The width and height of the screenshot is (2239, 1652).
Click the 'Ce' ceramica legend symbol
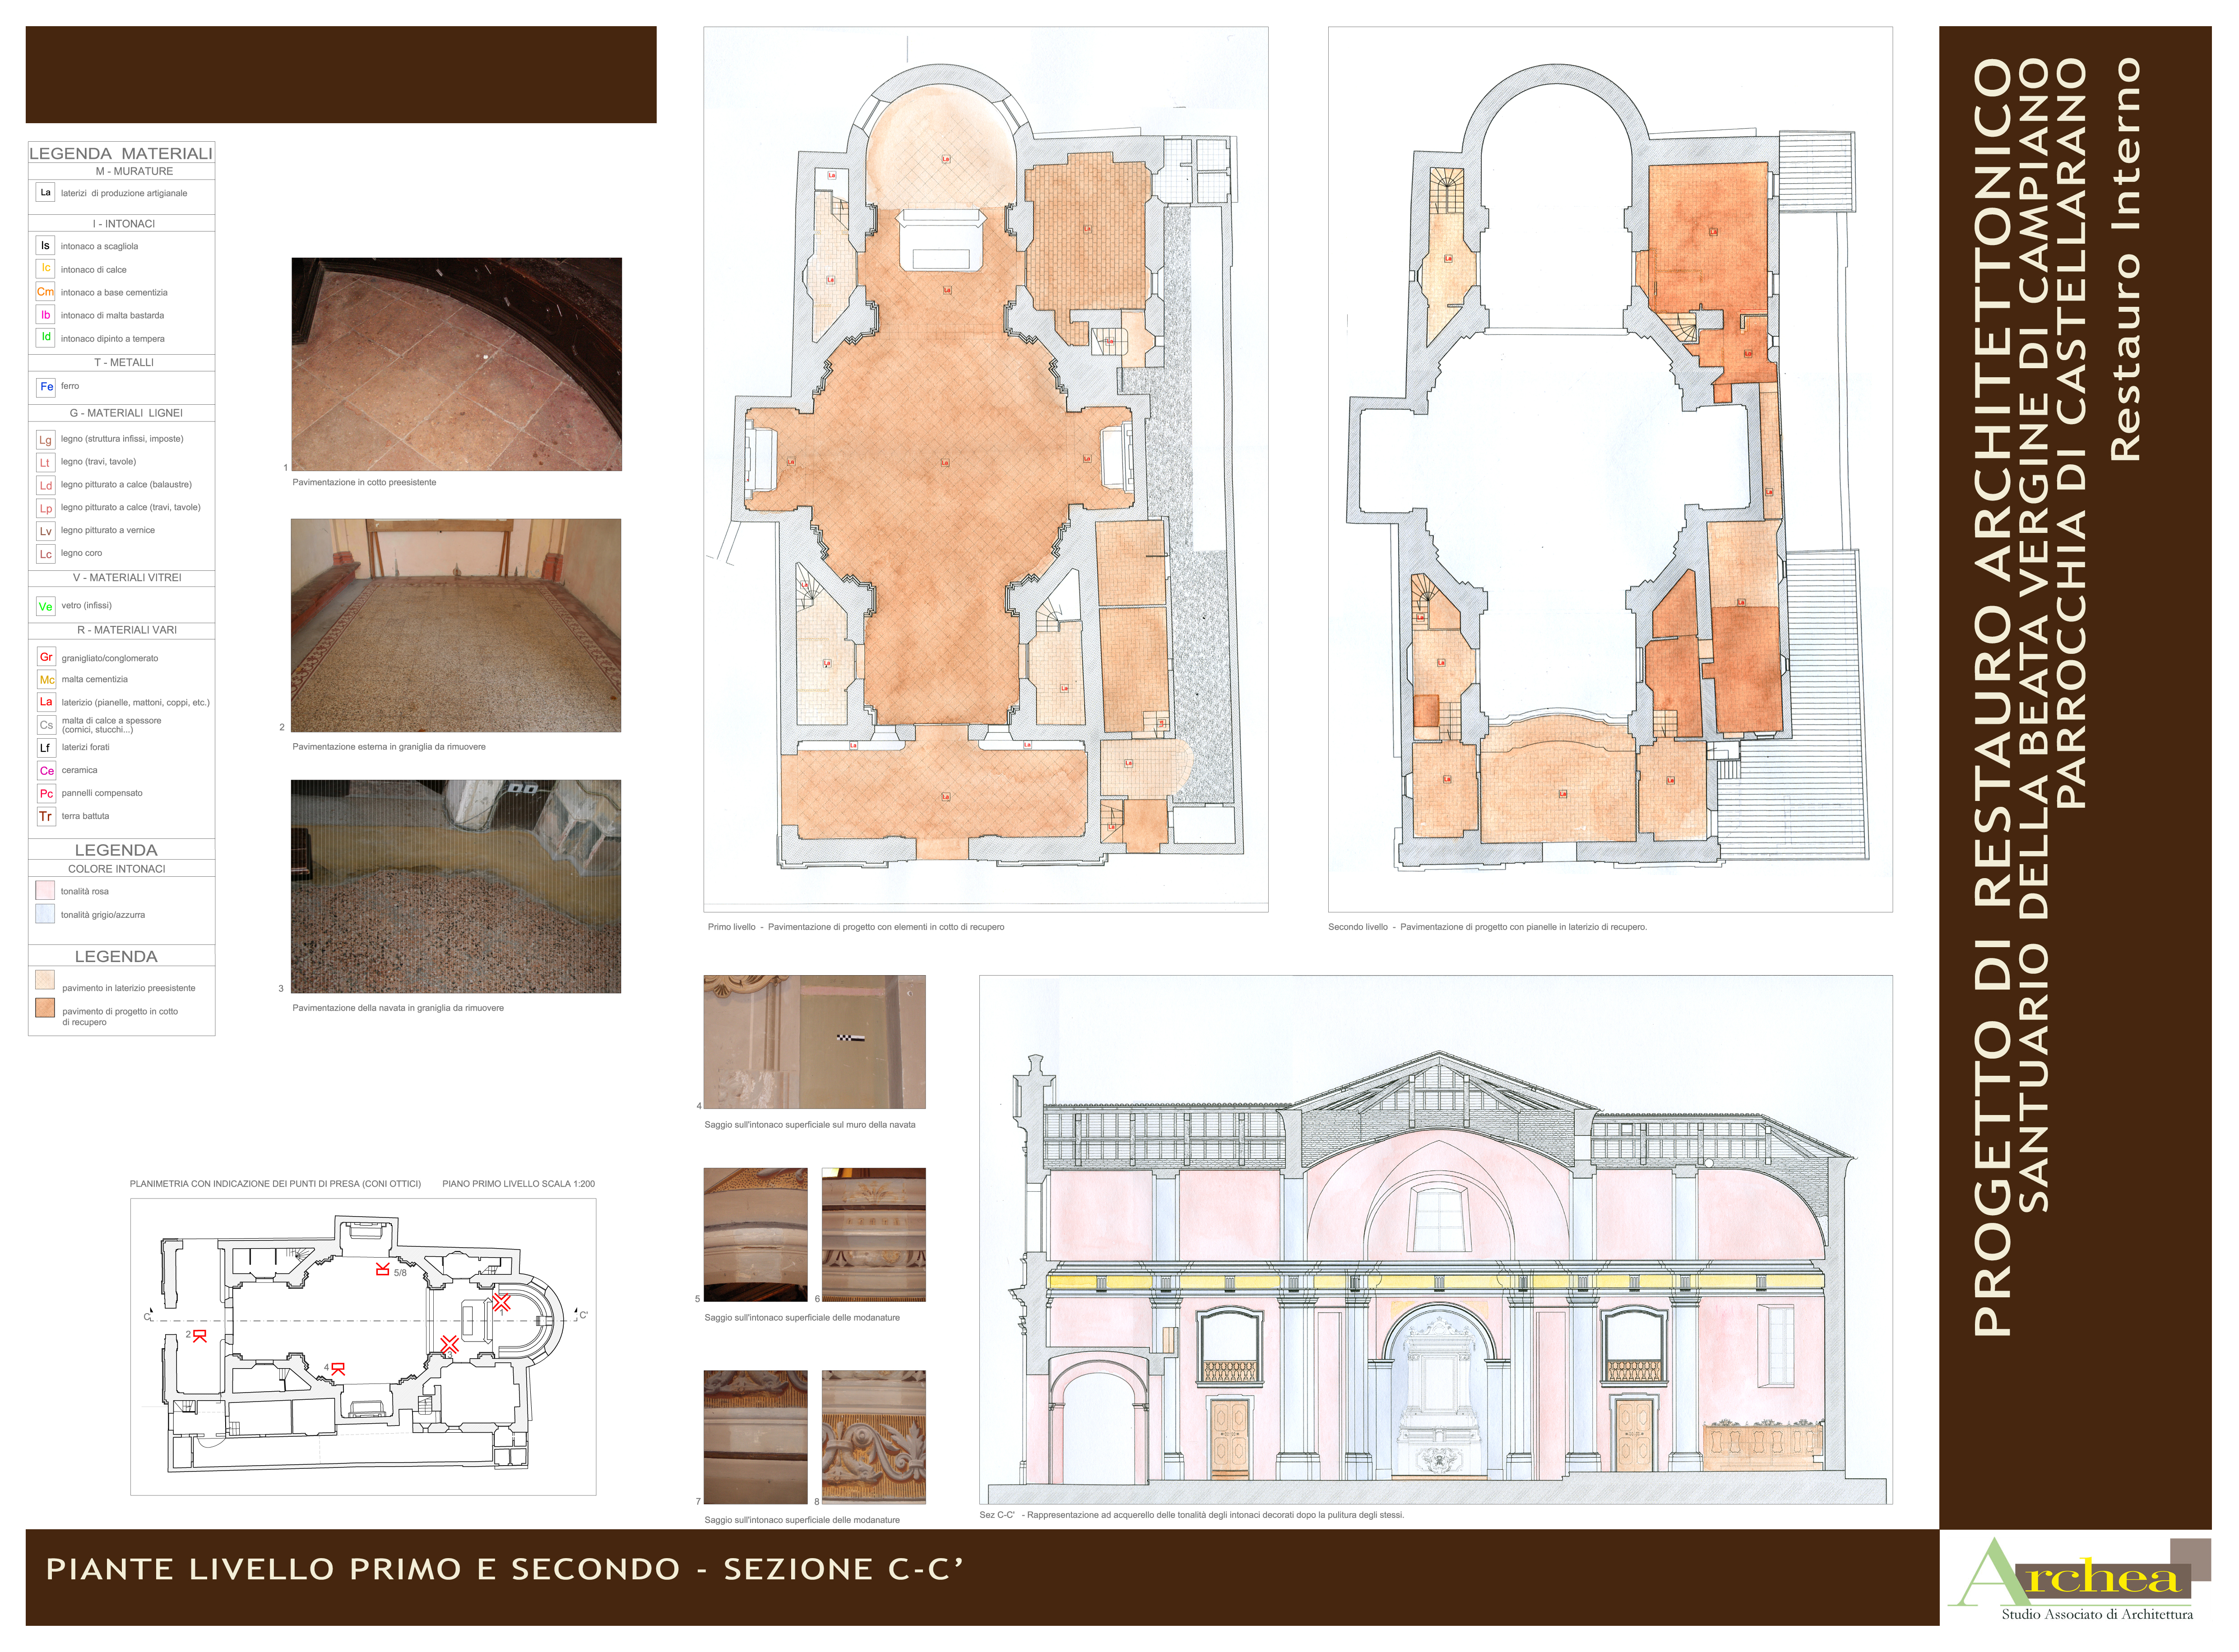coord(46,771)
